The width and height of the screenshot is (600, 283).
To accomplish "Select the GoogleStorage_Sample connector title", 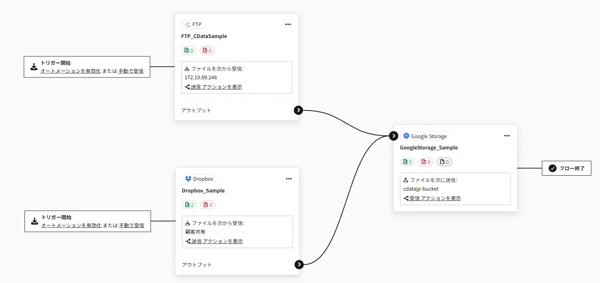I will 429,148.
